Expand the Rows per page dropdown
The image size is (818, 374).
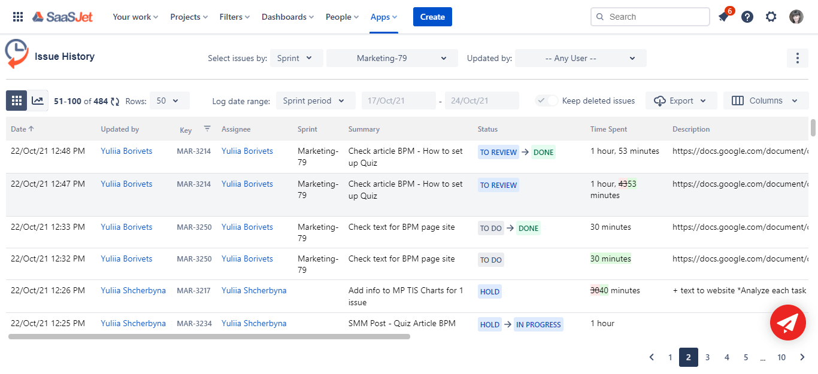coord(169,101)
